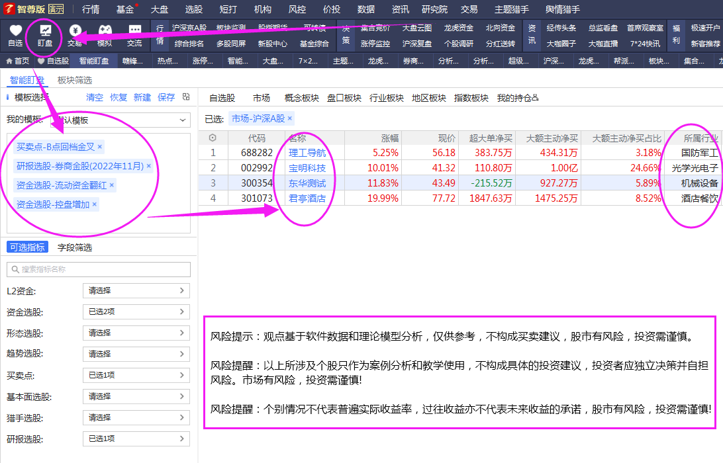This screenshot has width=723, height=463.
Task: Open the 7*24快讯 toolbar item
Action: coord(645,44)
